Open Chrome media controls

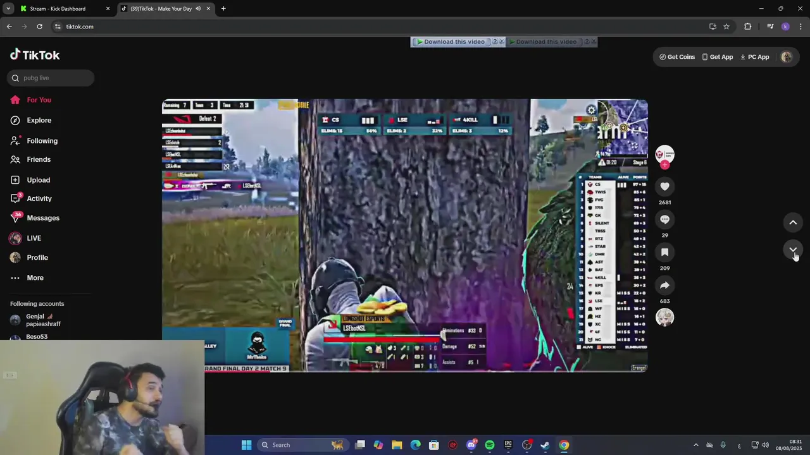tap(770, 27)
